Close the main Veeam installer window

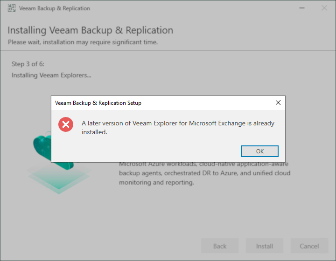coord(324,8)
